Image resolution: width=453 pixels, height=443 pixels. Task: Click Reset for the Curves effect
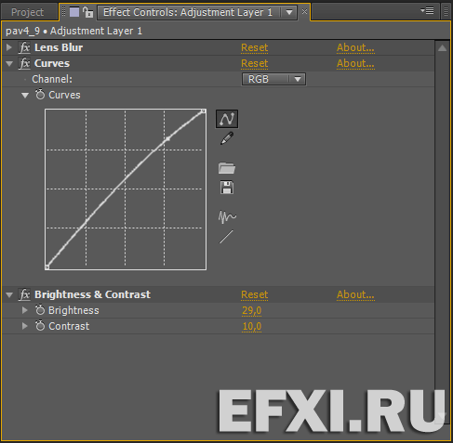tap(255, 63)
